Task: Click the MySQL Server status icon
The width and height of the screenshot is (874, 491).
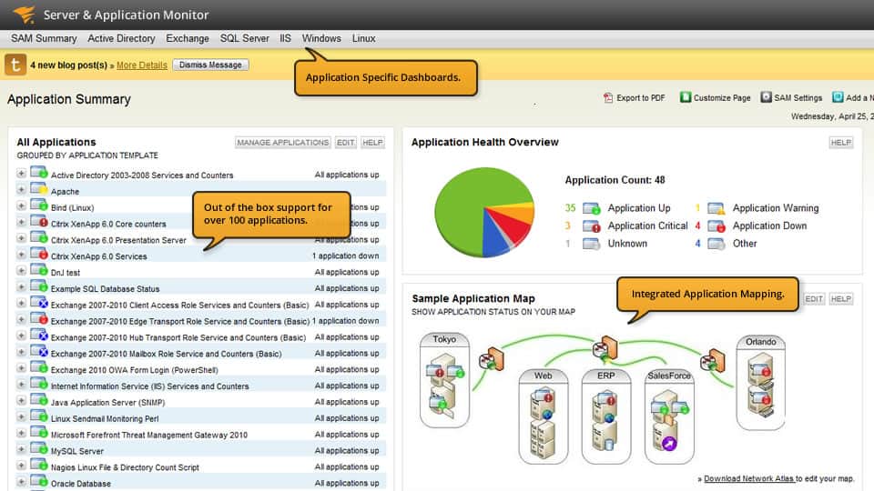Action: click(x=39, y=448)
